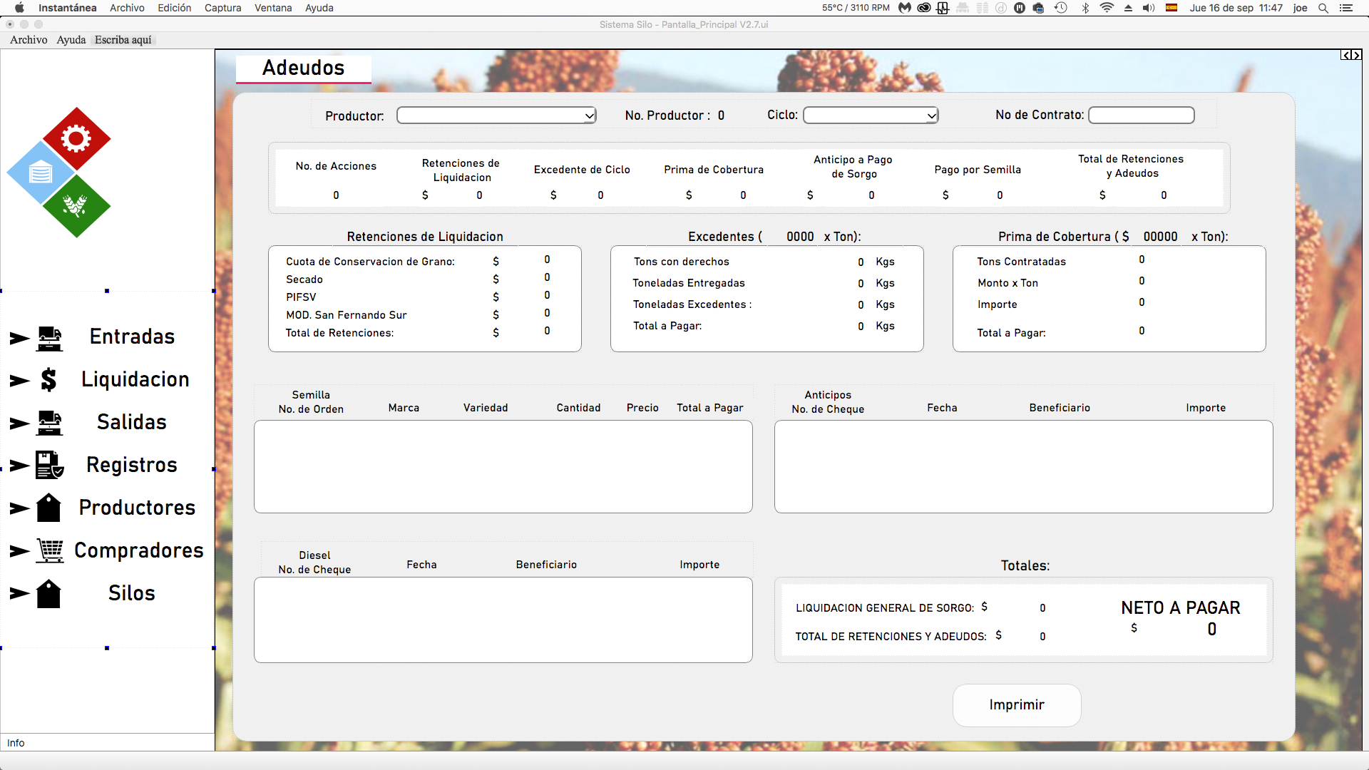Open the Ayuda menu in app window
Viewport: 1369px width, 770px height.
click(x=71, y=40)
